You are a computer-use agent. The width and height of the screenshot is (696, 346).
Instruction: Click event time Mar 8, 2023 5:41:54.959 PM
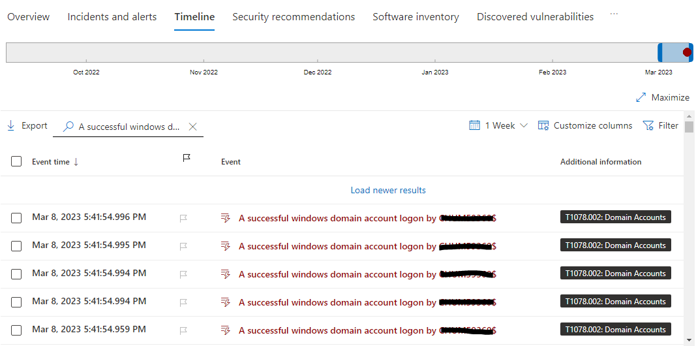point(89,330)
